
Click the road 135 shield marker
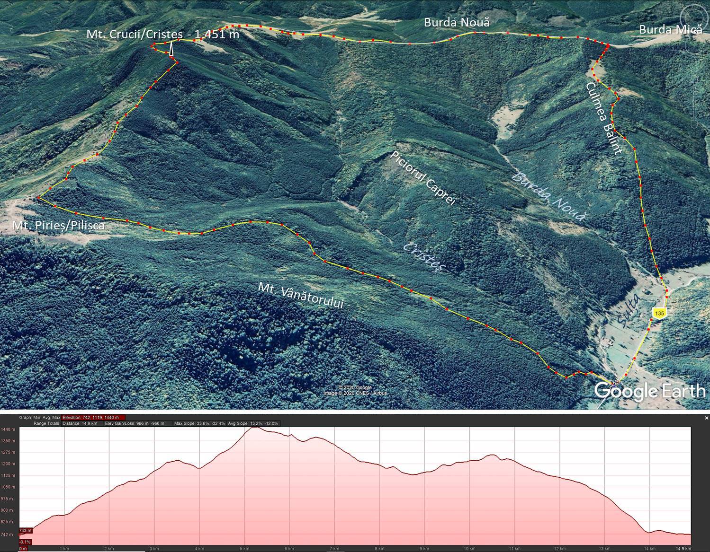pyautogui.click(x=658, y=313)
